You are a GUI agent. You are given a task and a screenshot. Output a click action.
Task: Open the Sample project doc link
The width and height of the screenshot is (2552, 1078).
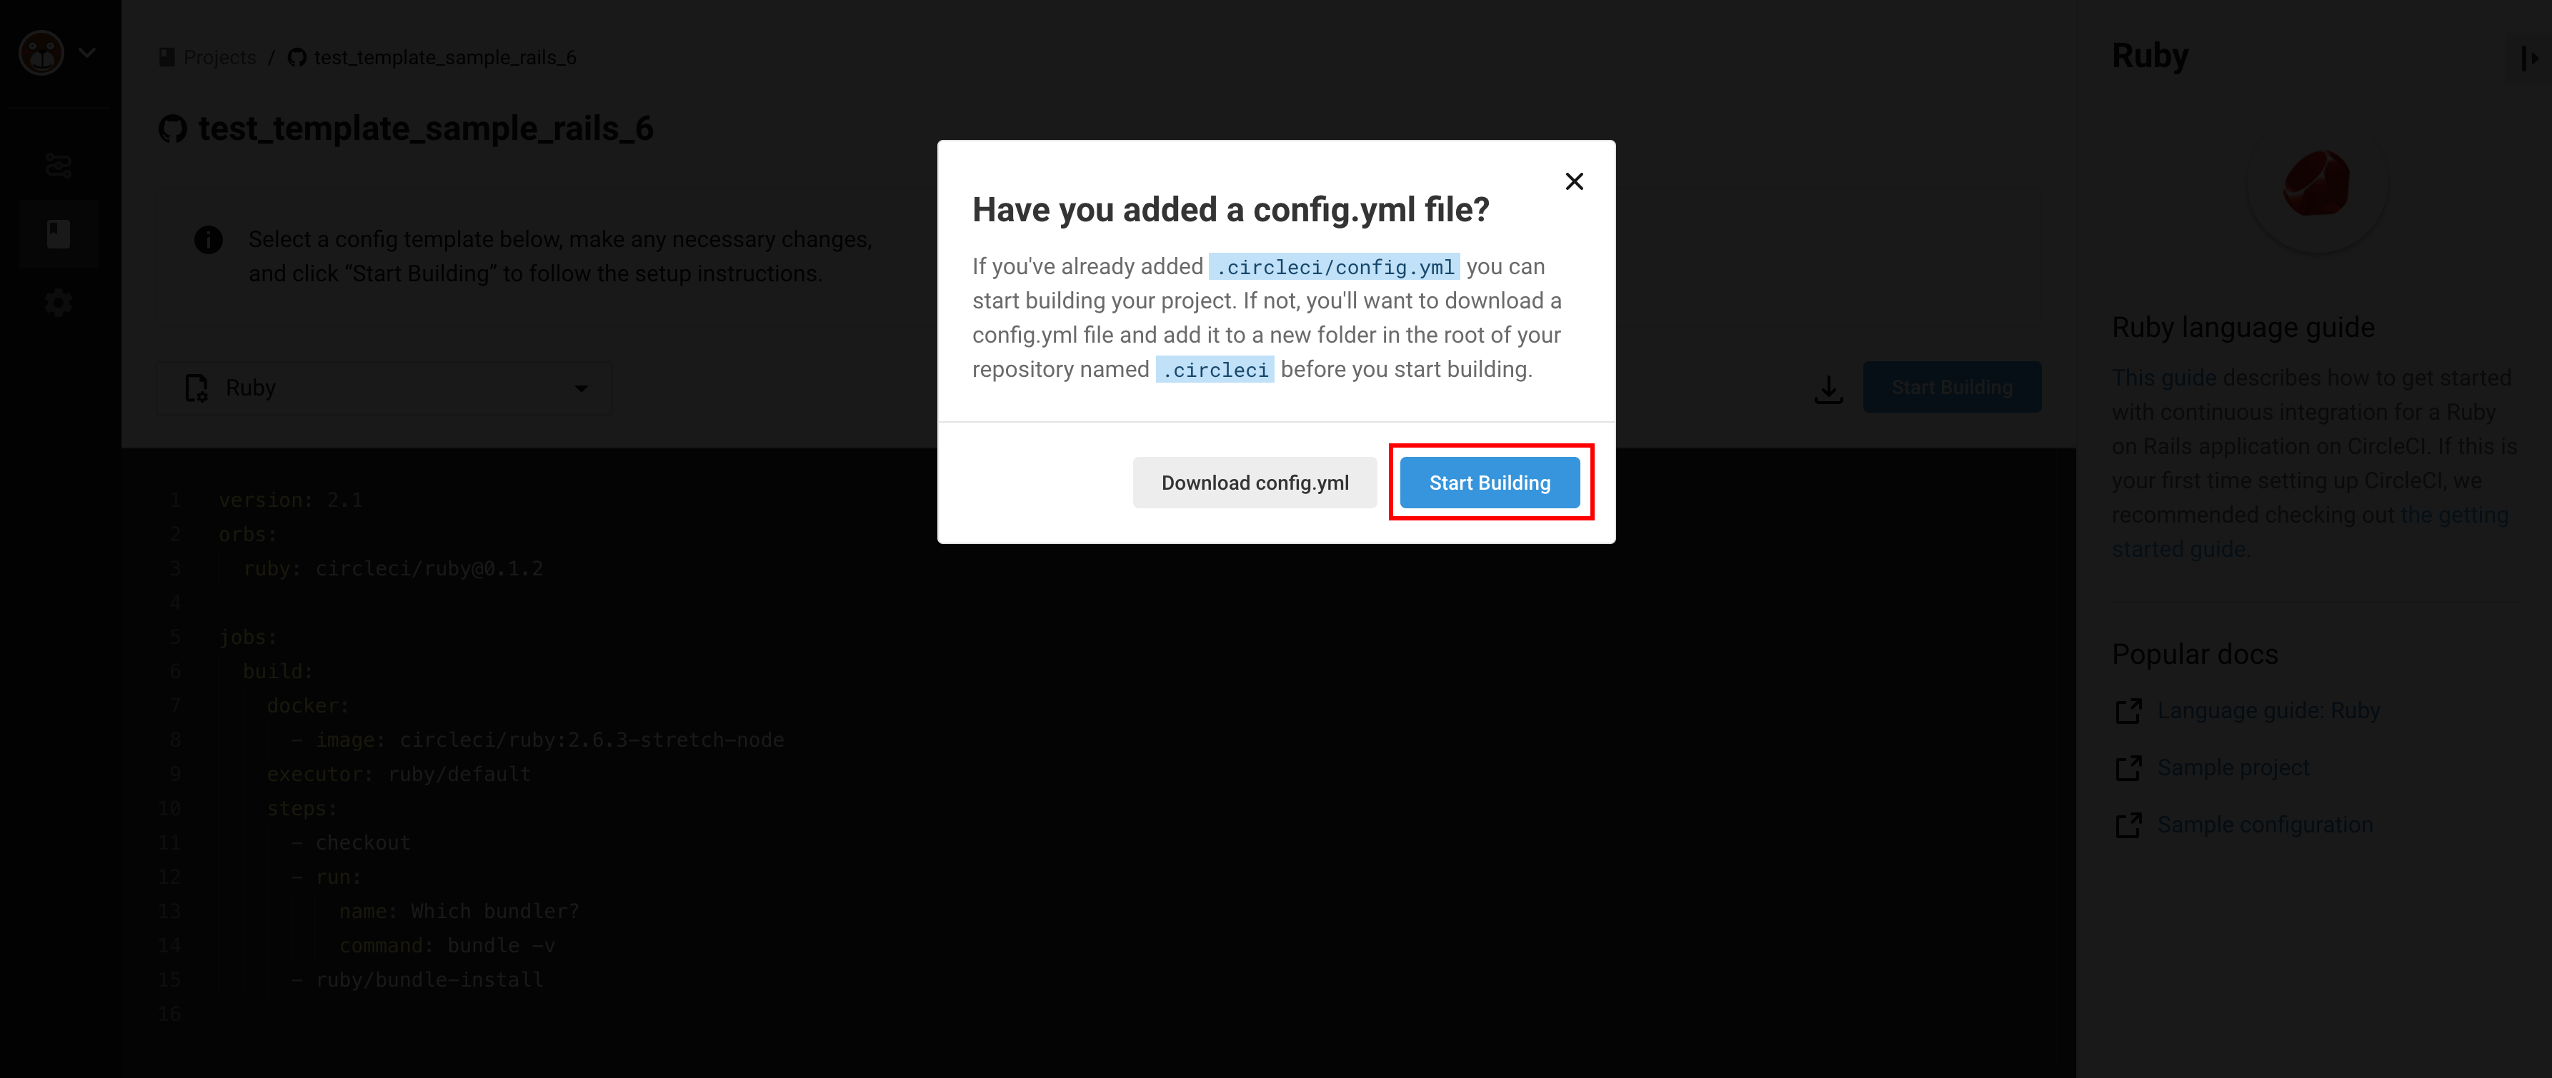tap(2233, 767)
